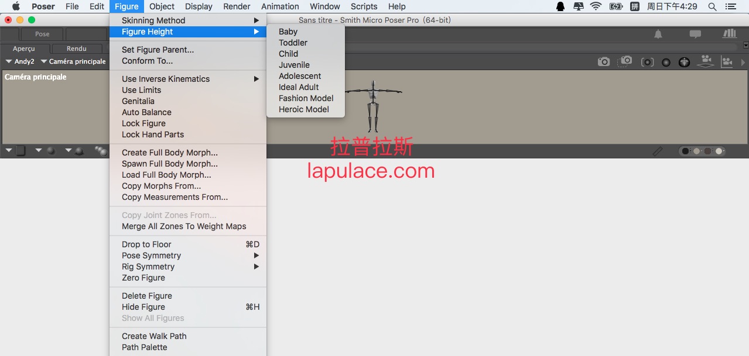Open the notifications bell icon

(x=658, y=34)
